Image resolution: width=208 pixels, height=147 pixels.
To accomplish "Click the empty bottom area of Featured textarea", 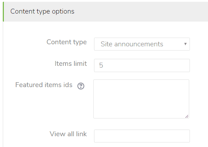I will click(x=141, y=113).
